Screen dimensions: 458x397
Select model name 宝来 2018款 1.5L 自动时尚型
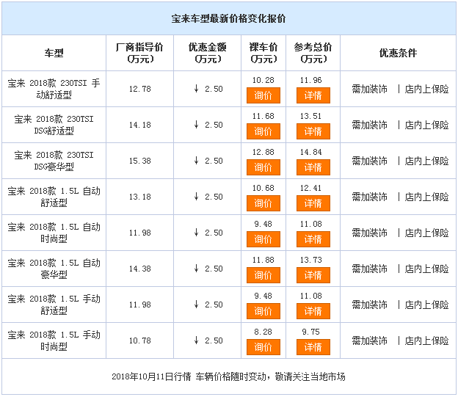(x=54, y=233)
